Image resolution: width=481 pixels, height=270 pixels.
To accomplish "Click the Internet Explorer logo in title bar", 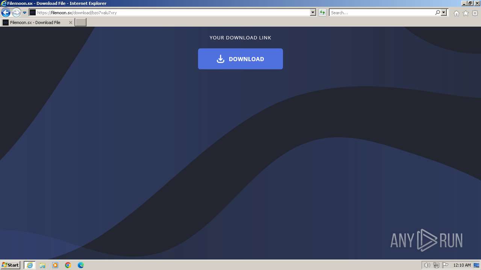I will click(x=4, y=3).
